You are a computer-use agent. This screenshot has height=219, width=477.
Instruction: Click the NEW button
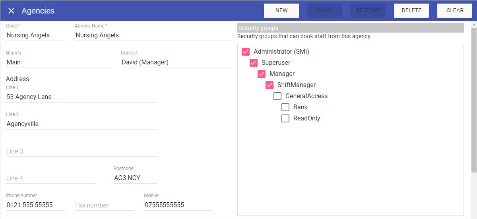(x=281, y=11)
